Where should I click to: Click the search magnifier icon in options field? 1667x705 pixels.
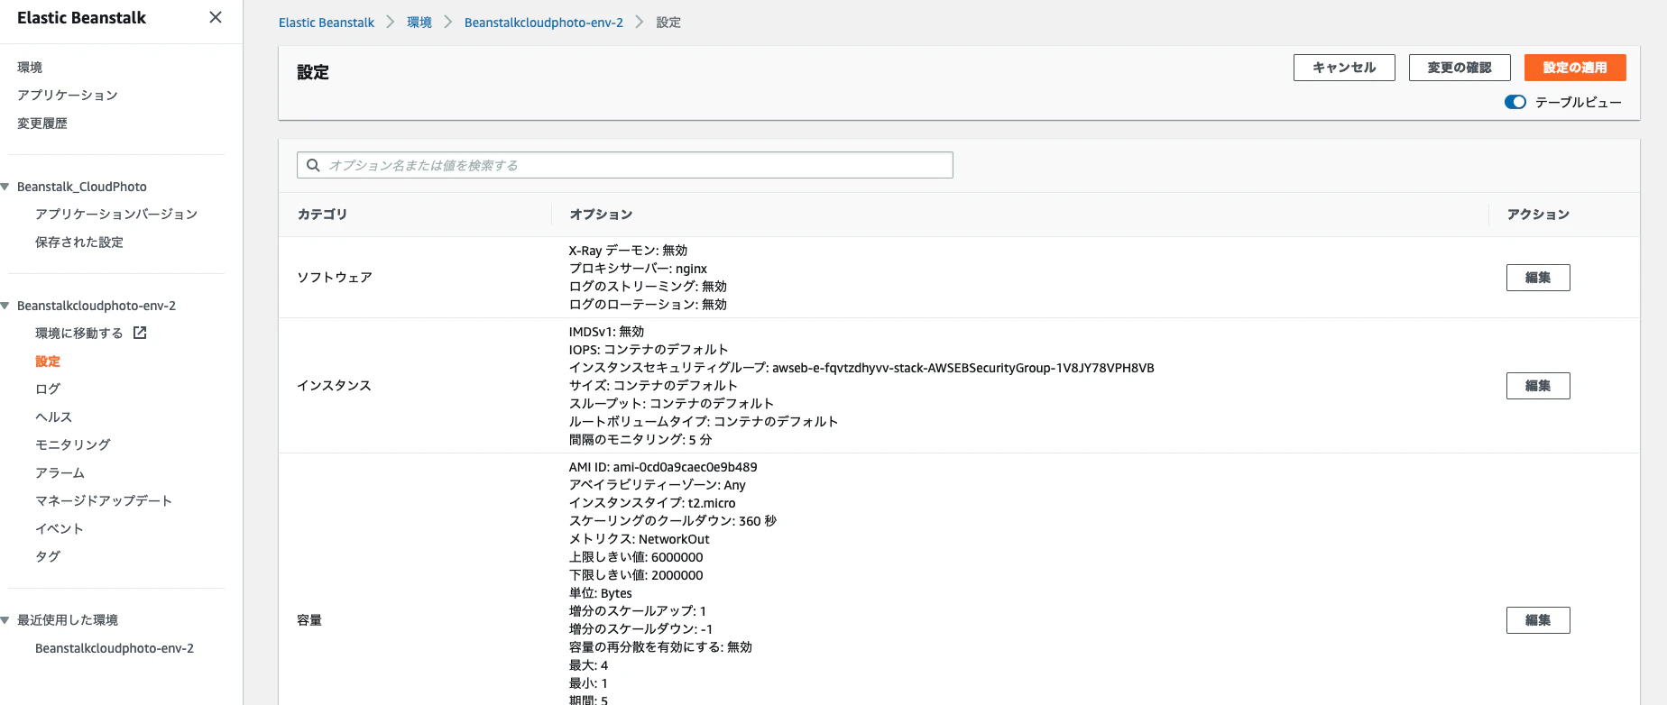point(313,165)
